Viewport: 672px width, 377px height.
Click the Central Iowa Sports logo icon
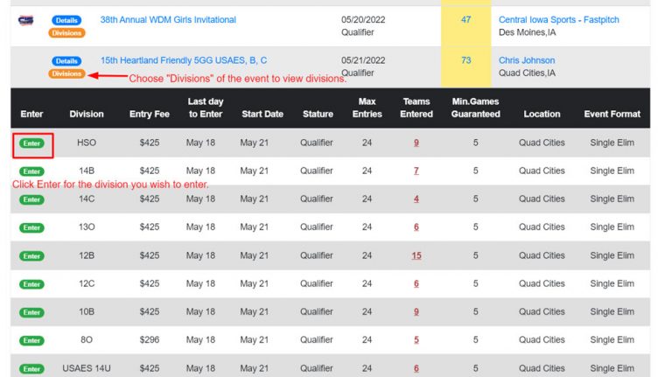coord(25,20)
